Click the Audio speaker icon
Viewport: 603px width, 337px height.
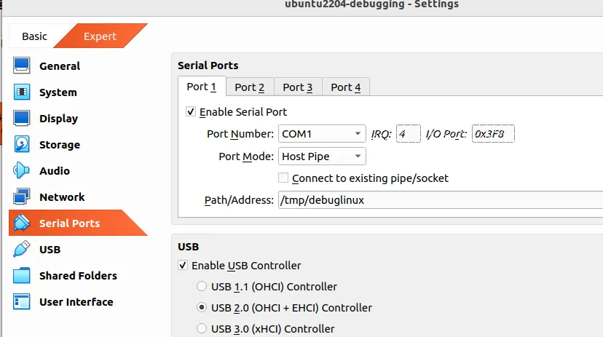[x=22, y=171]
